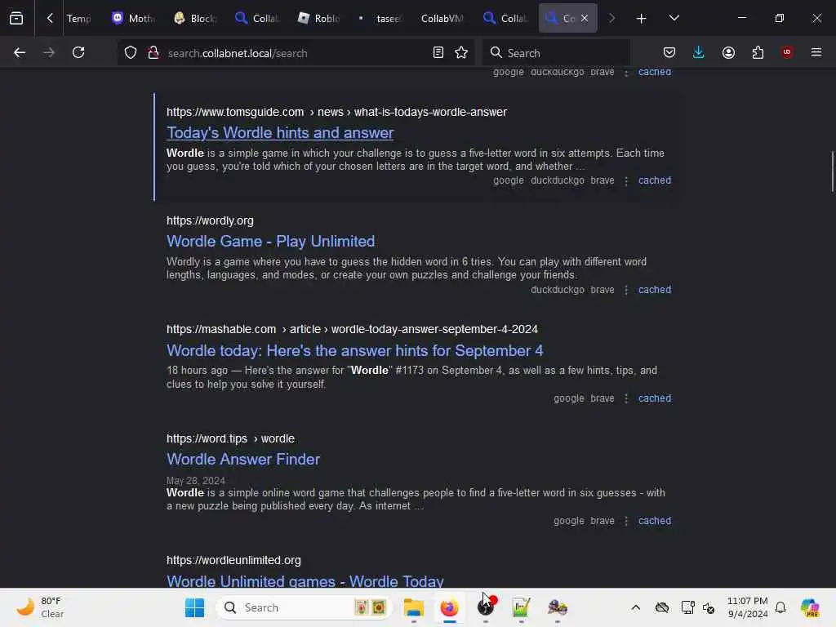Toggle reader view icon

coord(438,52)
